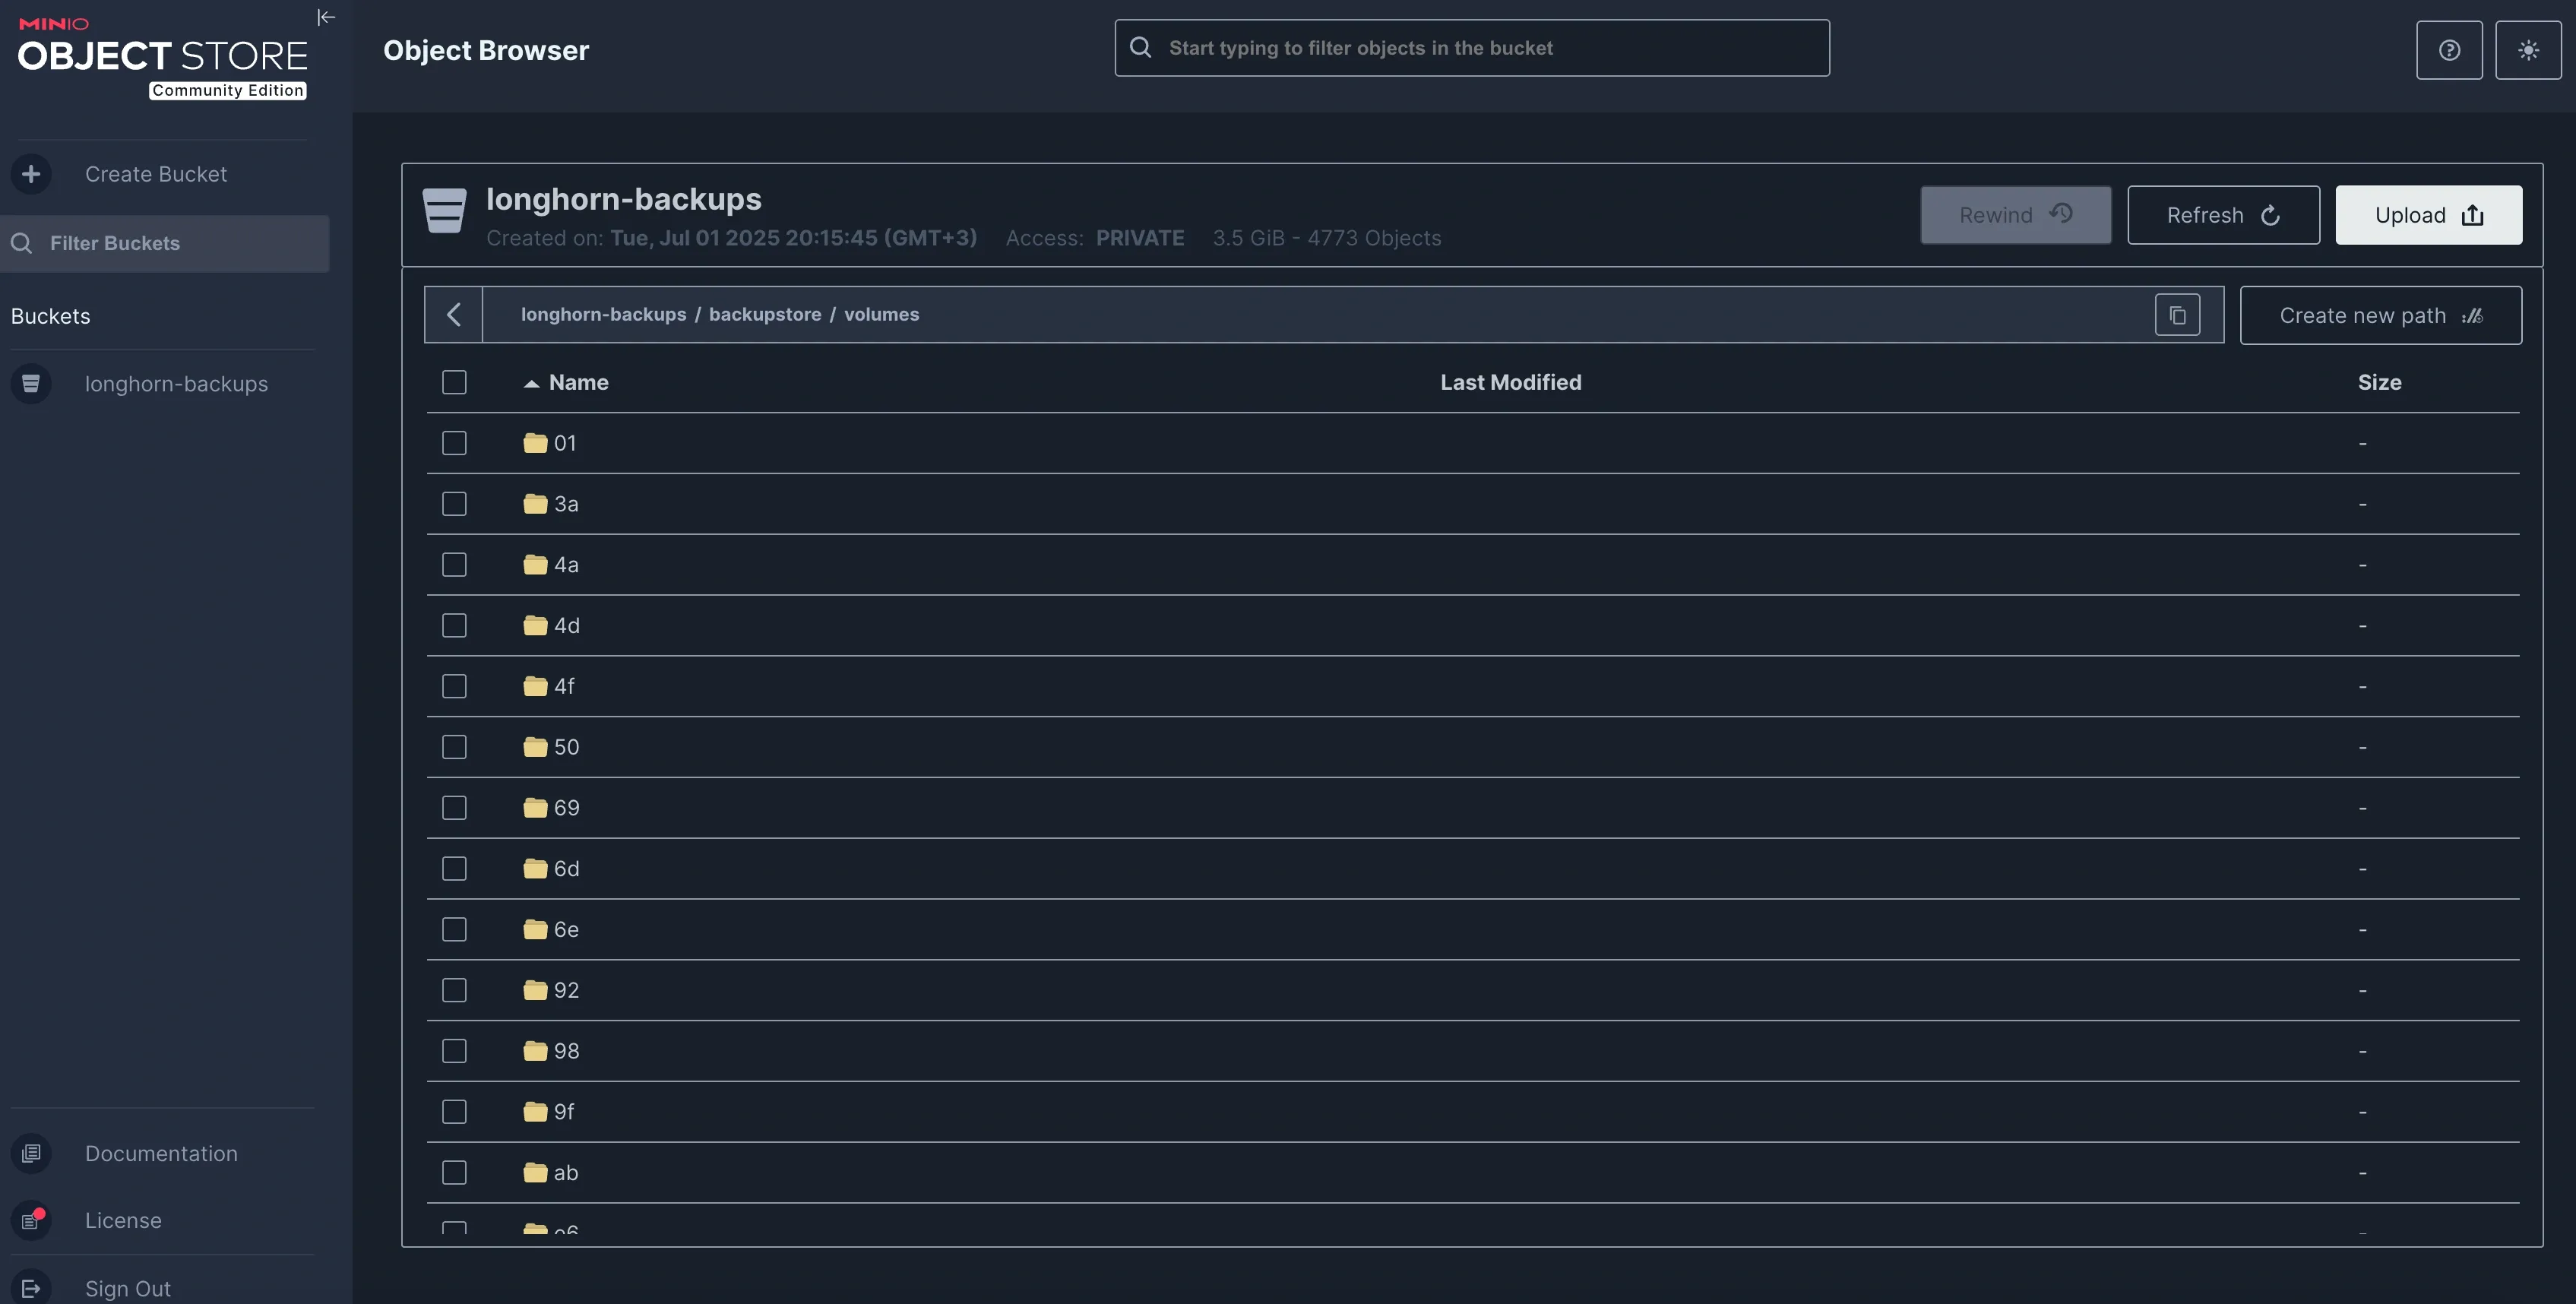Click the Sign Out icon
The image size is (2576, 1304).
(32, 1287)
